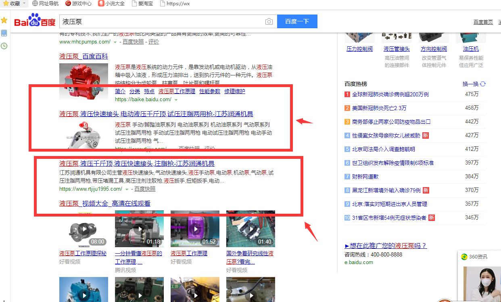Screen dimensions: 501x302
Task: Open the https://wx bookmark
Action: [x=175, y=3]
